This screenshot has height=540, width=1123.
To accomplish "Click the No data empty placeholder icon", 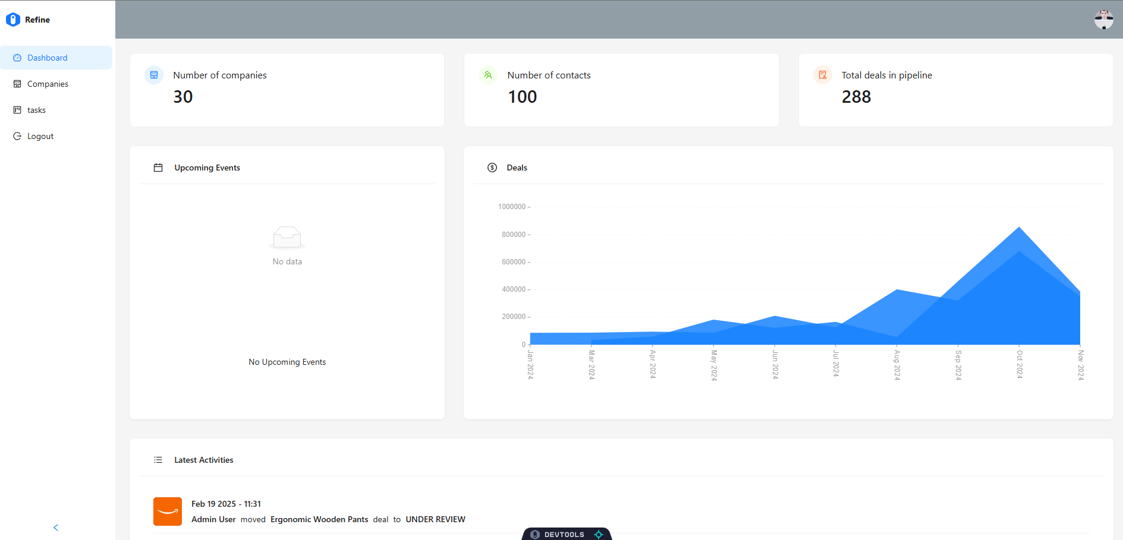I will click(287, 238).
